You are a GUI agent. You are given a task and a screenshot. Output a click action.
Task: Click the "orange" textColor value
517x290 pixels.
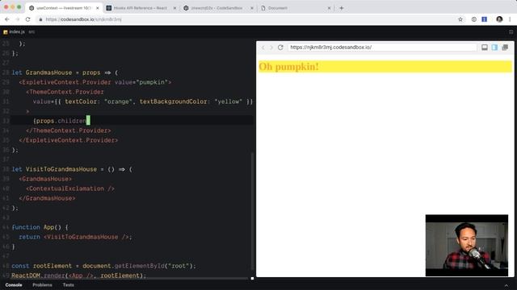pos(118,101)
